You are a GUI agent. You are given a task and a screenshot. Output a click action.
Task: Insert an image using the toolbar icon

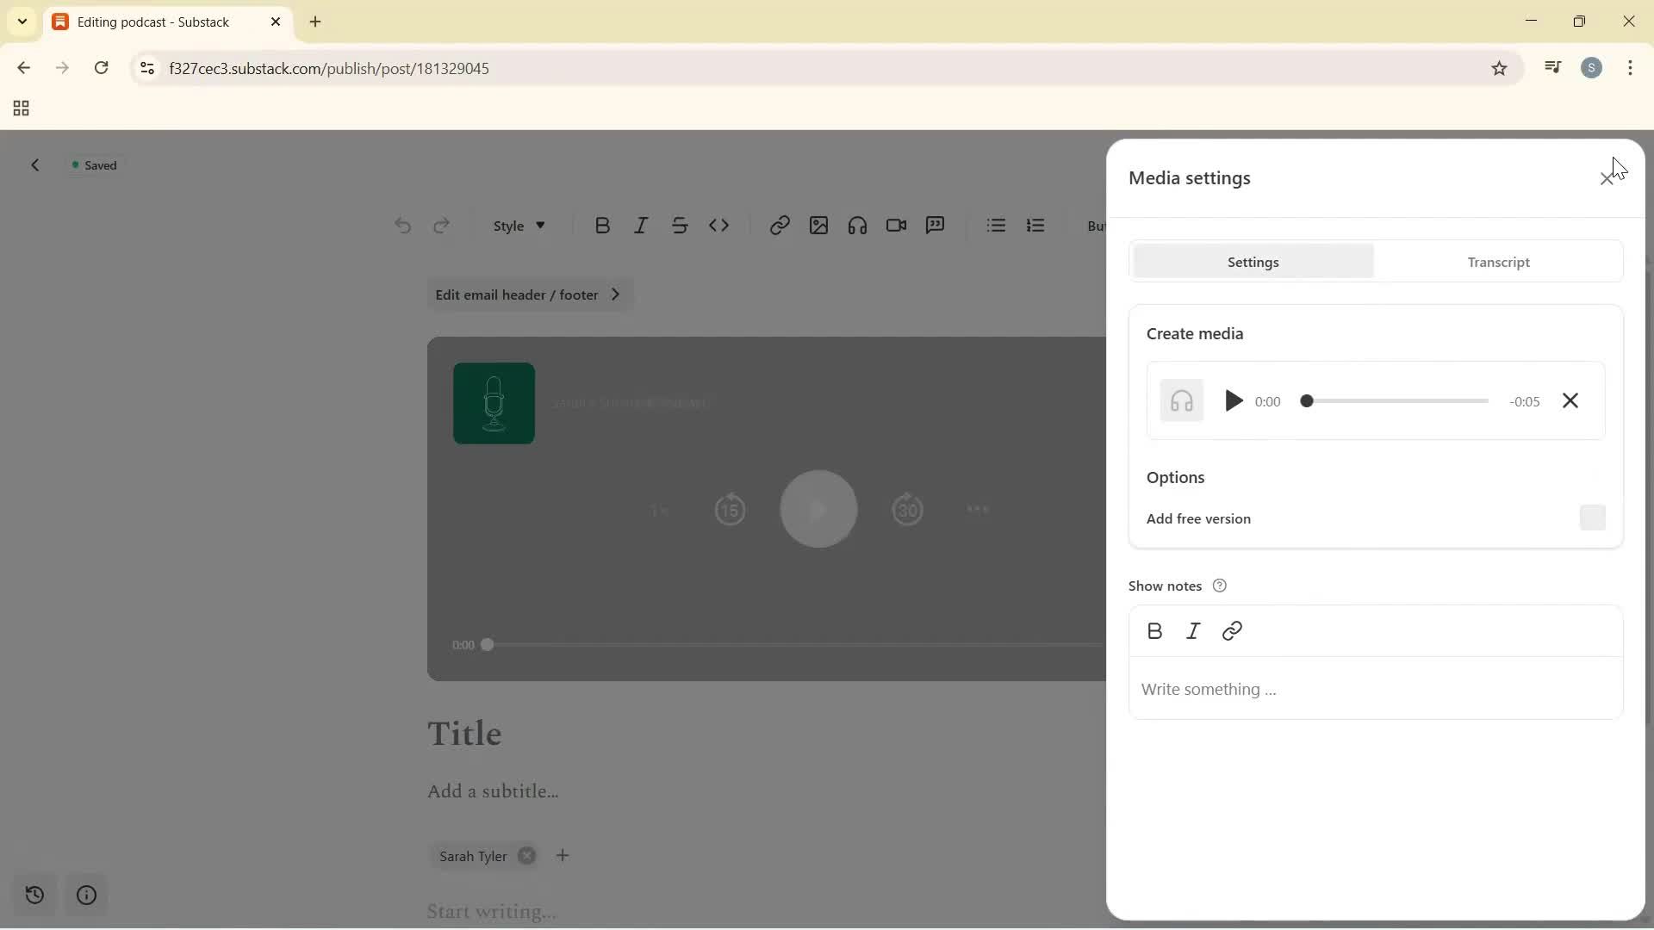(x=818, y=225)
